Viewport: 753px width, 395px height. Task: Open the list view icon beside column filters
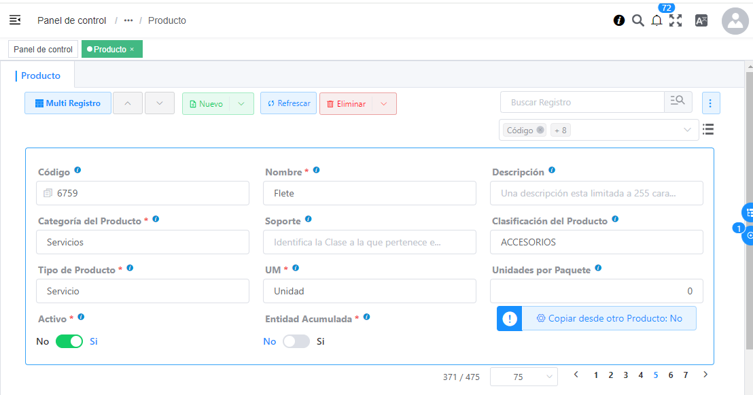click(x=708, y=129)
